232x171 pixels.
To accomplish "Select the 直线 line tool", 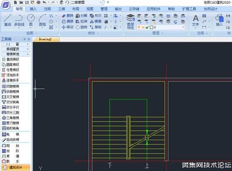I will pyautogui.click(x=8, y=20).
